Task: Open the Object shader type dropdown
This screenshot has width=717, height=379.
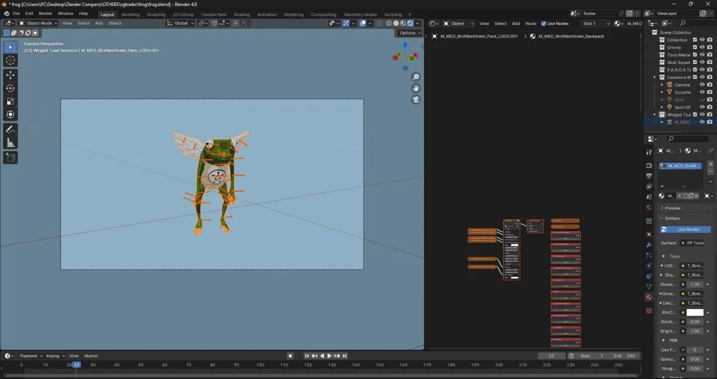Action: (459, 23)
